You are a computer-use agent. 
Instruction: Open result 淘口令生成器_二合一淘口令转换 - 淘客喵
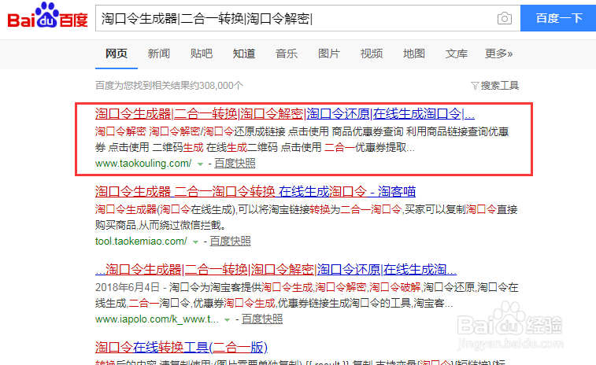click(x=255, y=191)
